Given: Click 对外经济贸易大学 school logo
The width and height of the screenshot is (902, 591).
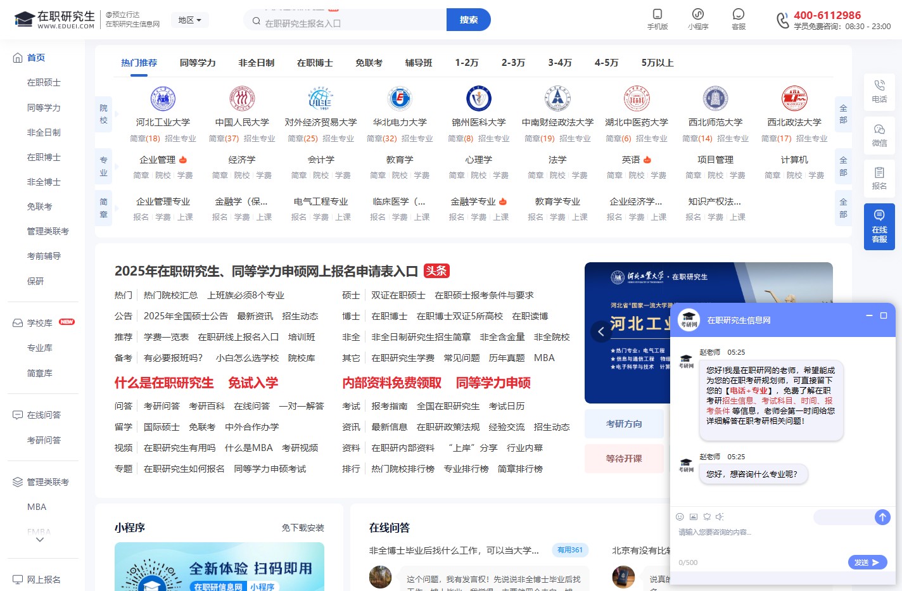Looking at the screenshot, I should pyautogui.click(x=321, y=98).
